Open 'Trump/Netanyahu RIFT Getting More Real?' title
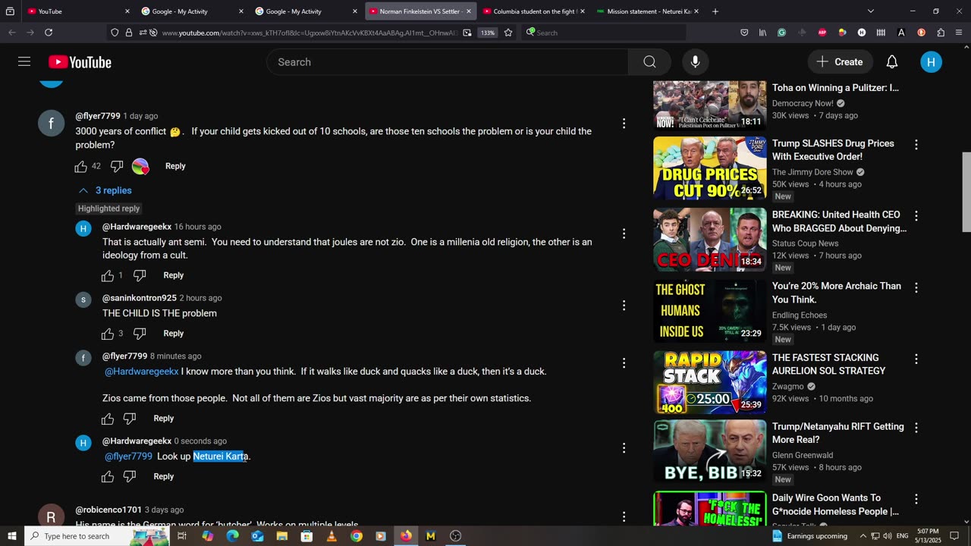 pyautogui.click(x=838, y=433)
